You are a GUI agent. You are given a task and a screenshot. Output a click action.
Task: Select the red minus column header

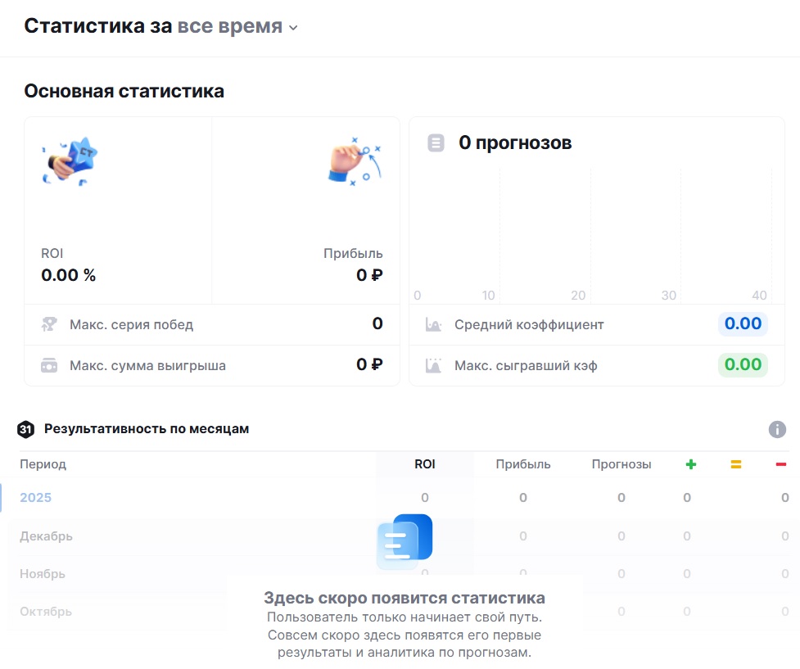click(782, 464)
